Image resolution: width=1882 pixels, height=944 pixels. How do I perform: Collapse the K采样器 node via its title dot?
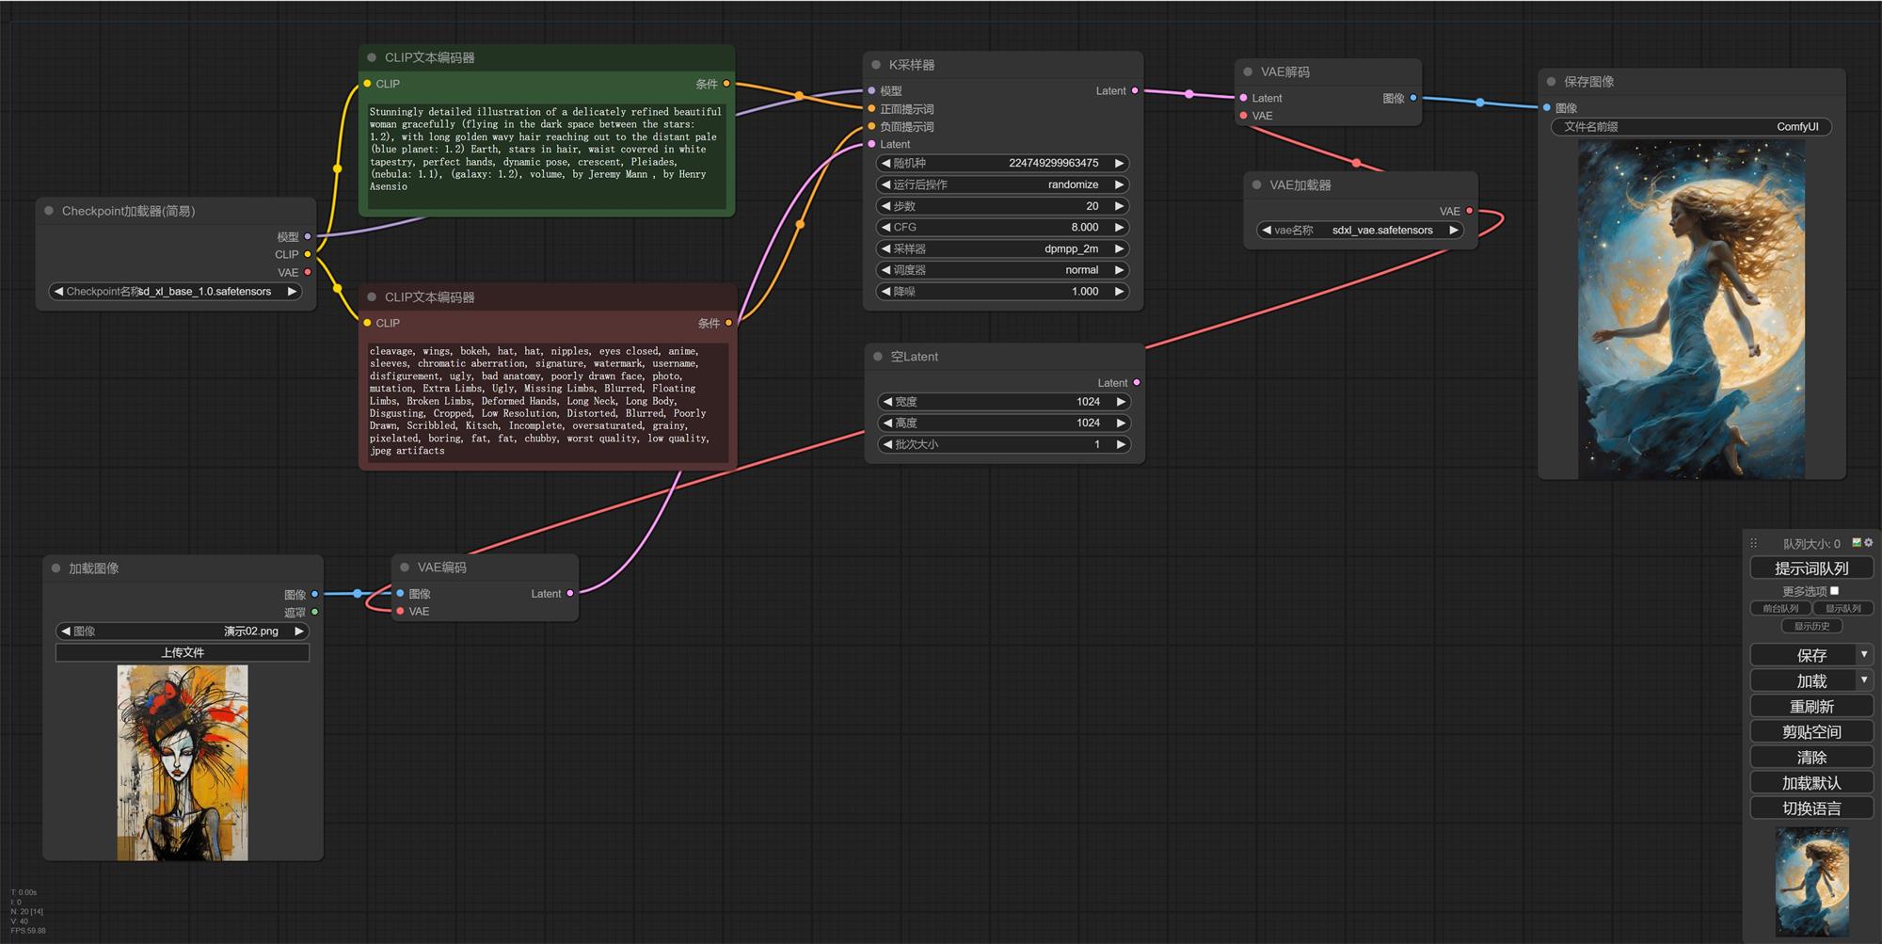click(876, 65)
